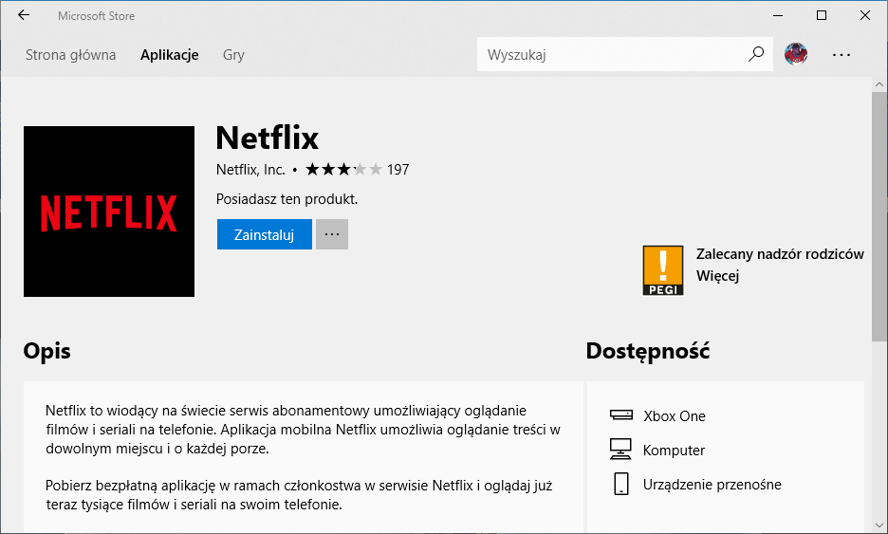
Task: Open the user account avatar
Action: pyautogui.click(x=796, y=54)
